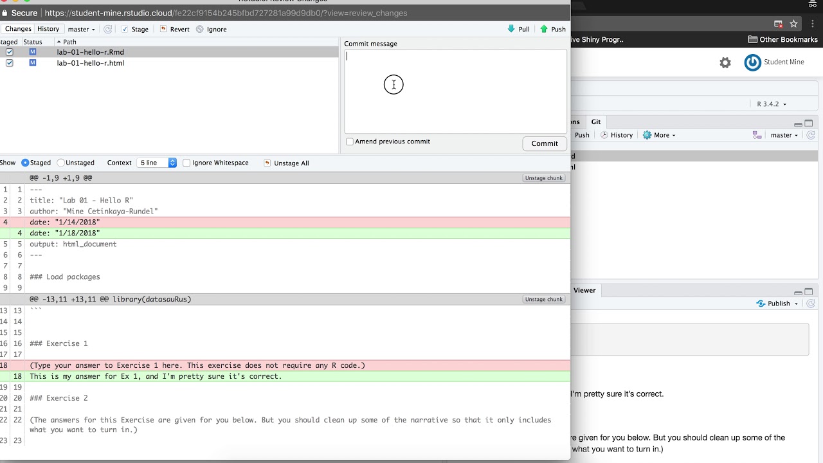Screen dimensions: 823x463
Task: Click the Student Mine account avatar
Action: [x=752, y=62]
